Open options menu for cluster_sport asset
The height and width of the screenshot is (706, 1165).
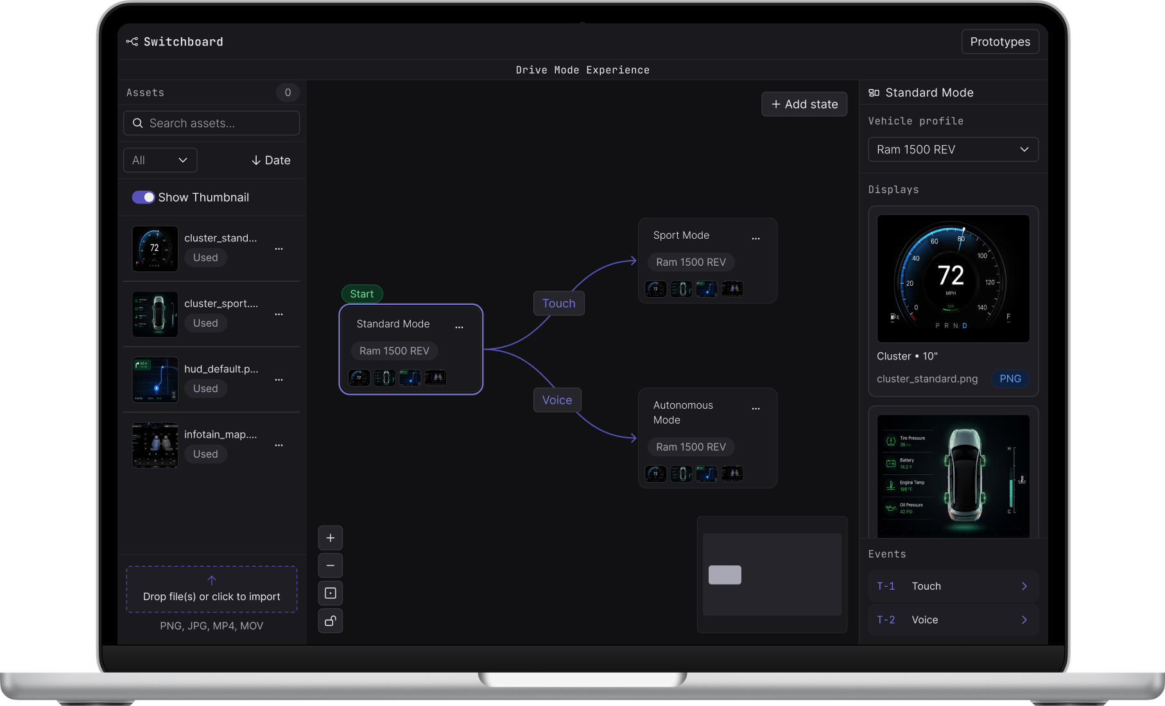point(279,314)
